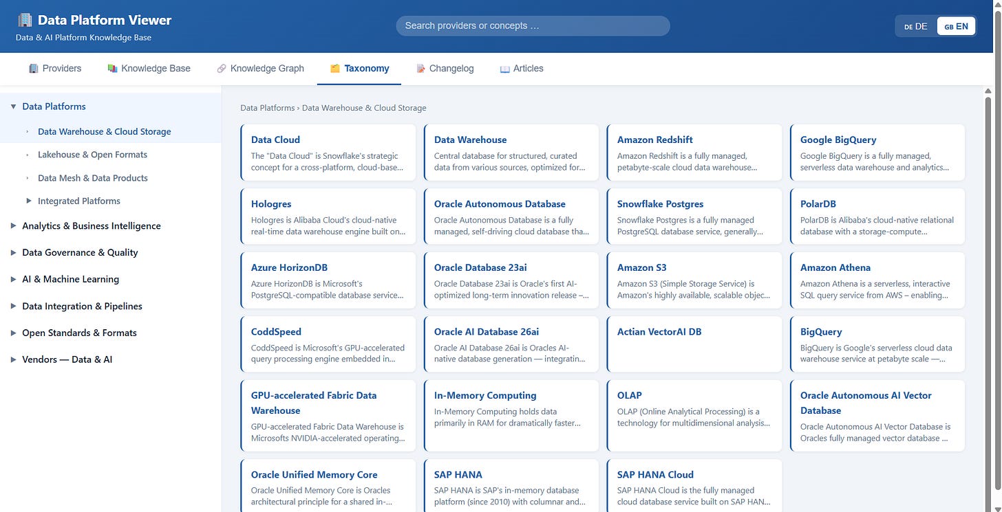The image size is (1002, 512).
Task: Click the Taxonomy folder icon
Action: [335, 69]
